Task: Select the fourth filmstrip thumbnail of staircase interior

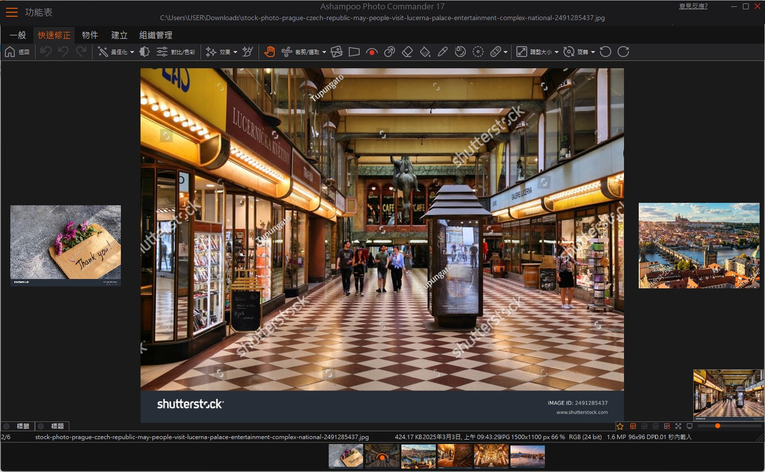Action: pyautogui.click(x=455, y=456)
